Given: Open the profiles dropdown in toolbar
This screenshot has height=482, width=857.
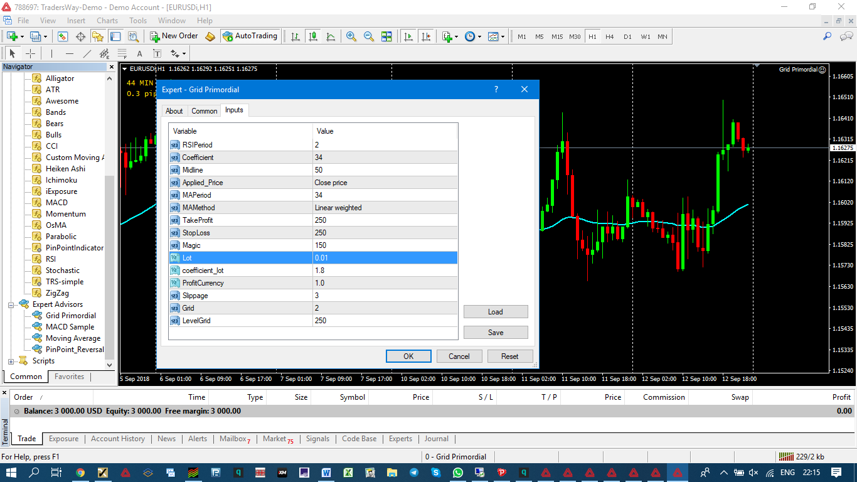Looking at the screenshot, I should 38,36.
